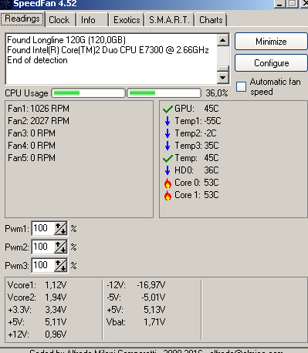The width and height of the screenshot is (308, 353).
Task: Click the Pwm3 spinner arrows
Action: tap(61, 265)
